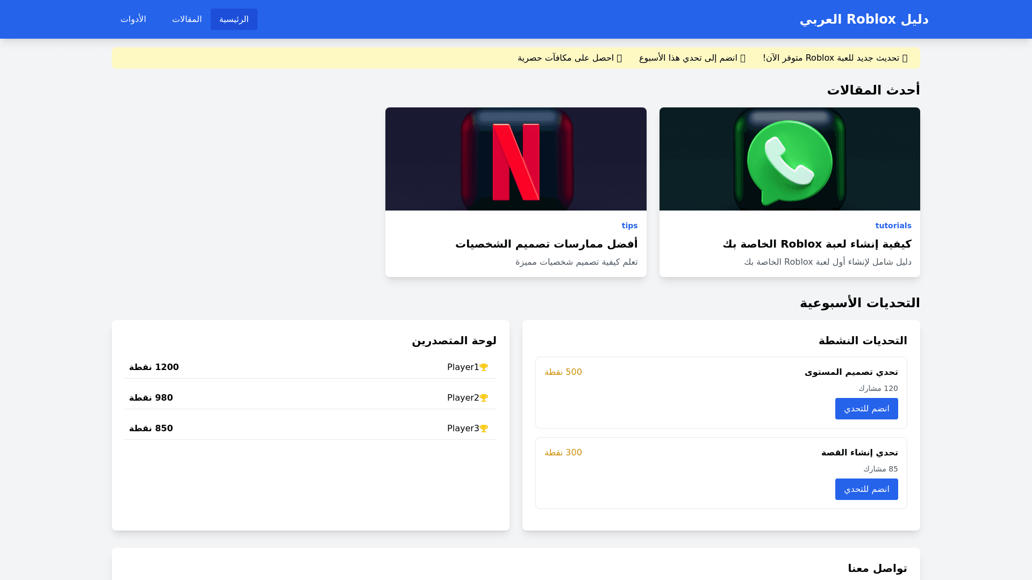Join the story creation challenge
1032x580 pixels.
866,489
